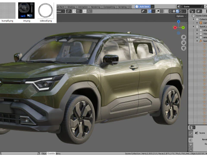Toggle viewport overlays
Viewport: 207px width, 155px height.
tap(158, 11)
